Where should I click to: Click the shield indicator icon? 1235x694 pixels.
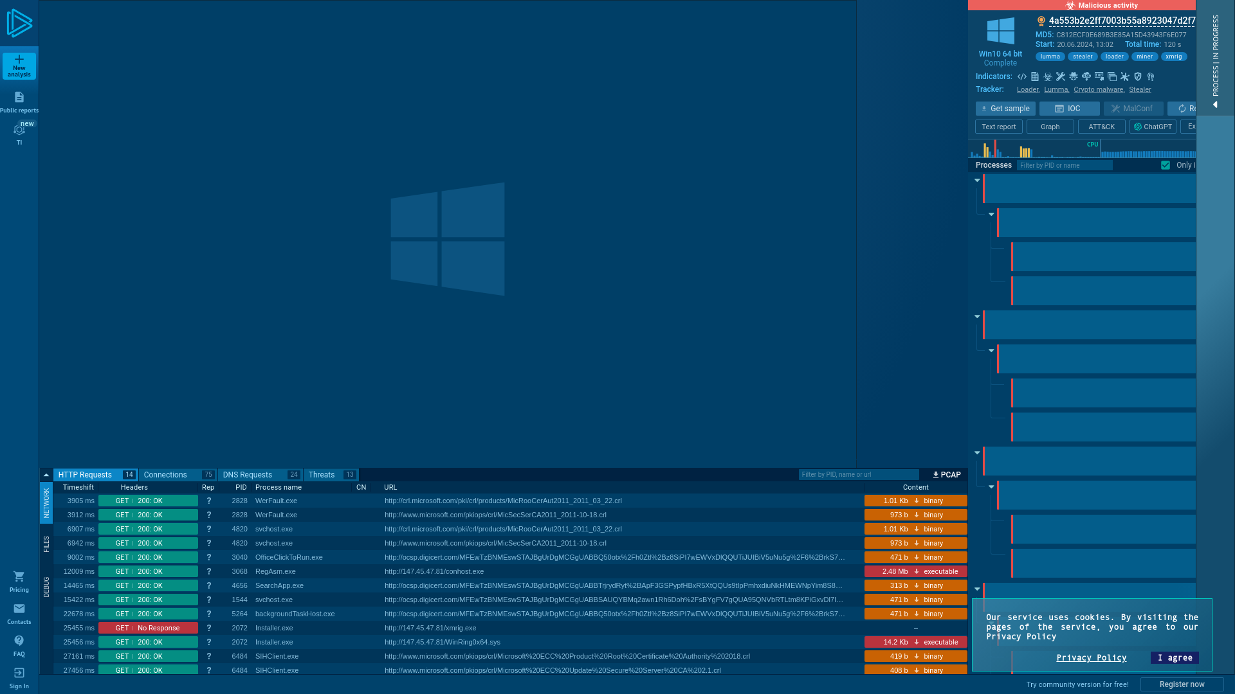[1138, 76]
